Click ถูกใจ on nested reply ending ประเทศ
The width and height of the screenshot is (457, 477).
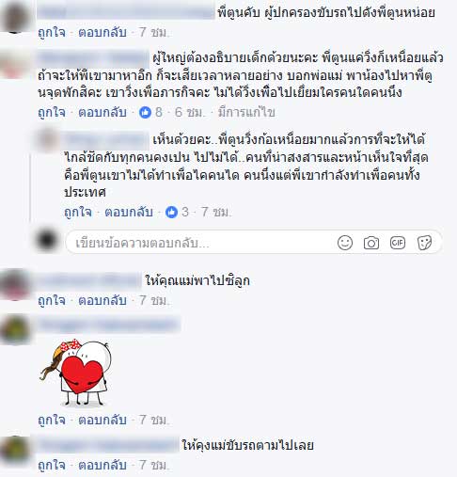click(x=78, y=212)
